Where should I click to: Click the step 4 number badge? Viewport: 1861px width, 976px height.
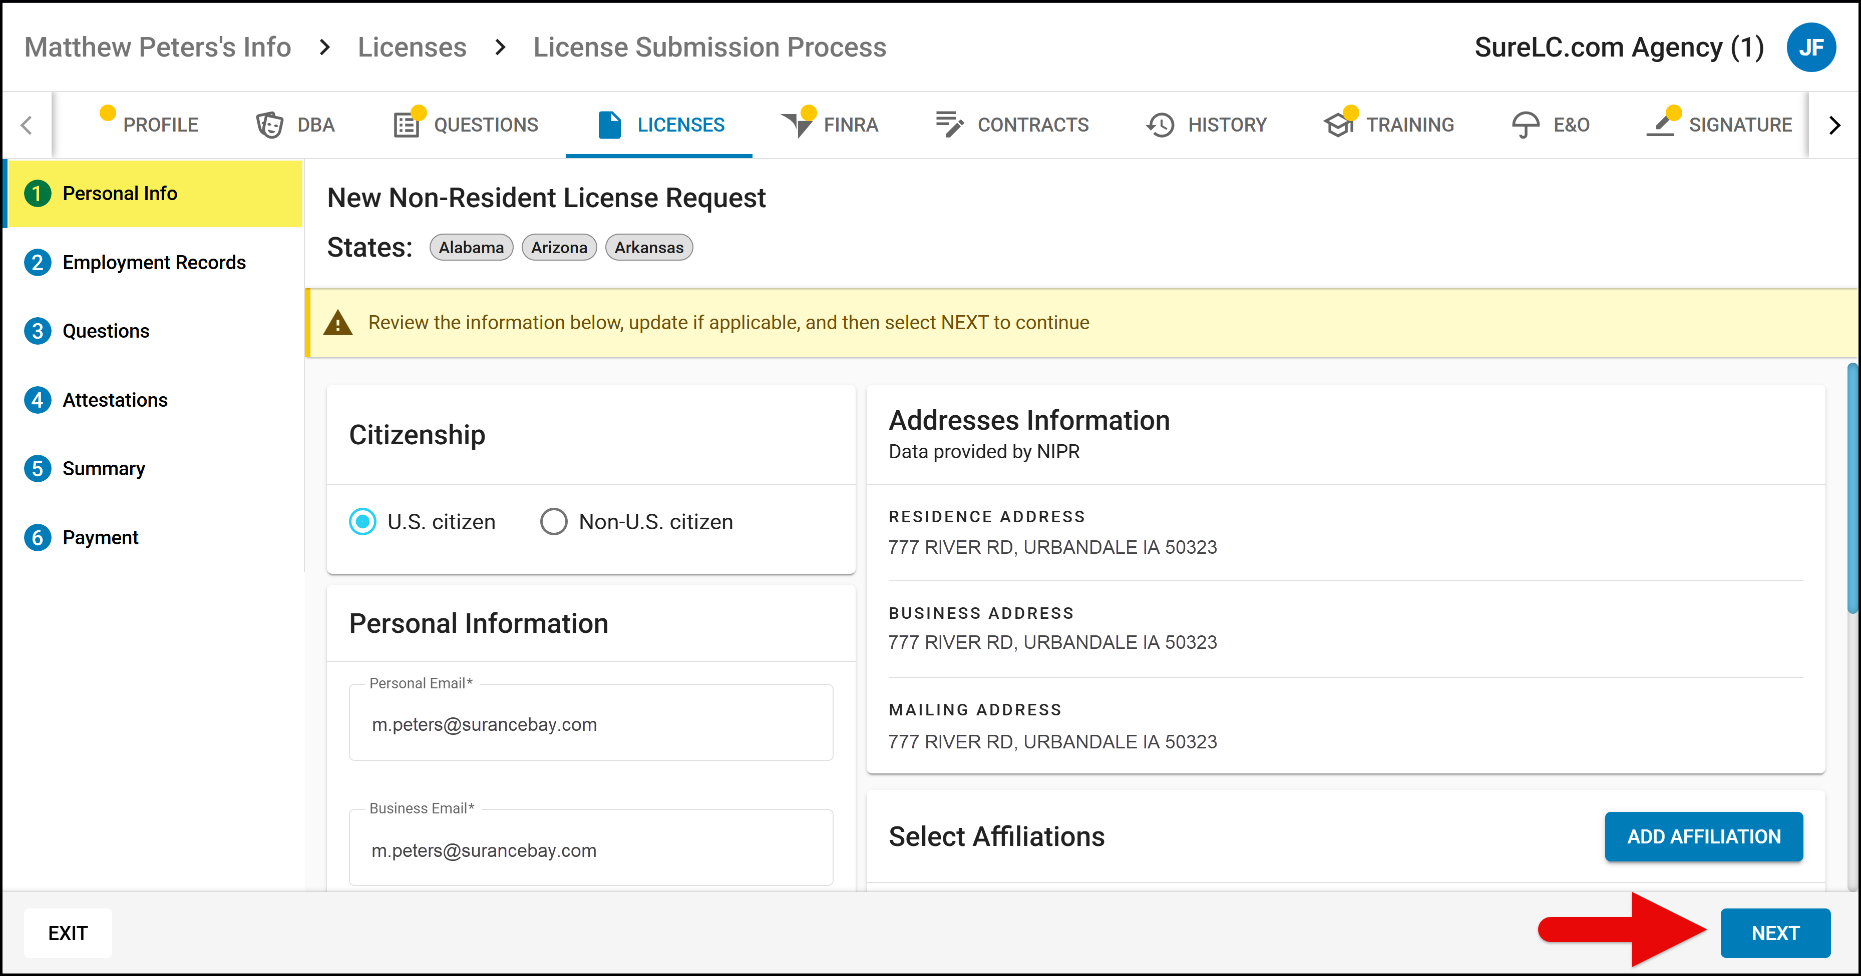(38, 400)
